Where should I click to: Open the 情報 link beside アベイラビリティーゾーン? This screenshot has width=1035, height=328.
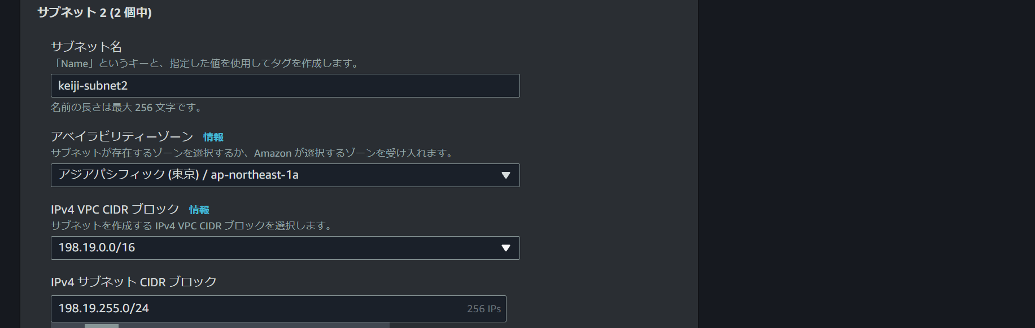coord(213,136)
